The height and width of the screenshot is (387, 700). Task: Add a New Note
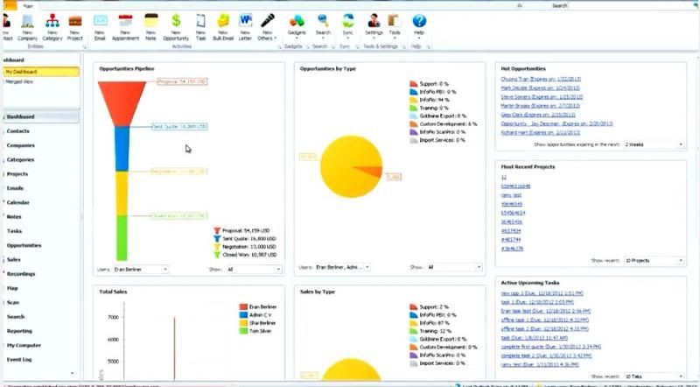(150, 27)
